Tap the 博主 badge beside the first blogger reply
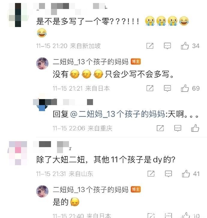The image size is (207, 218). click(136, 62)
